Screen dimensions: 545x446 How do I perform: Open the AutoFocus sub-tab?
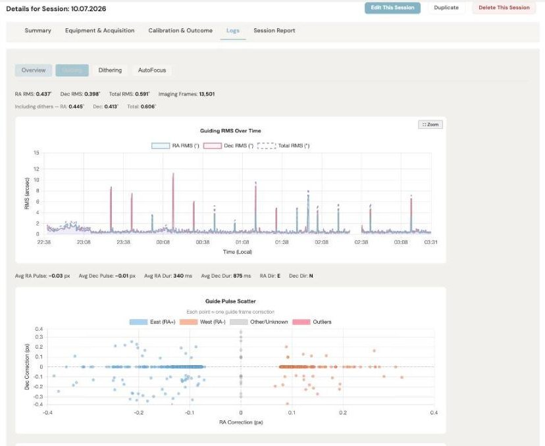point(152,70)
